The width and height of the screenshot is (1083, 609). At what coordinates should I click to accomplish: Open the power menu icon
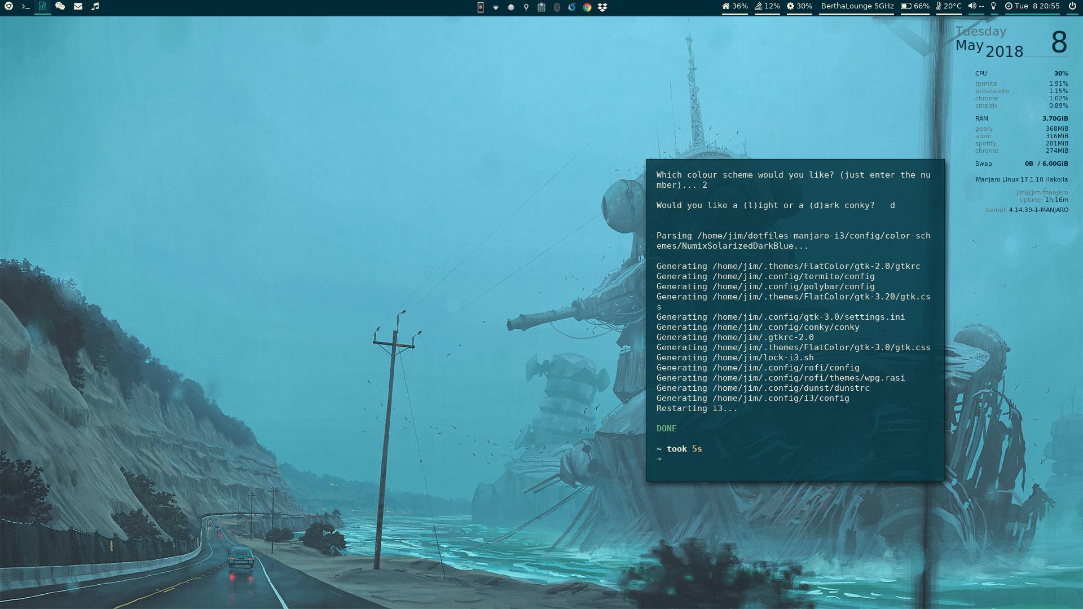(1072, 6)
